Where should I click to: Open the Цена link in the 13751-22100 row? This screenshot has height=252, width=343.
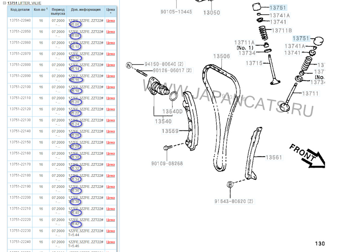tap(110, 87)
